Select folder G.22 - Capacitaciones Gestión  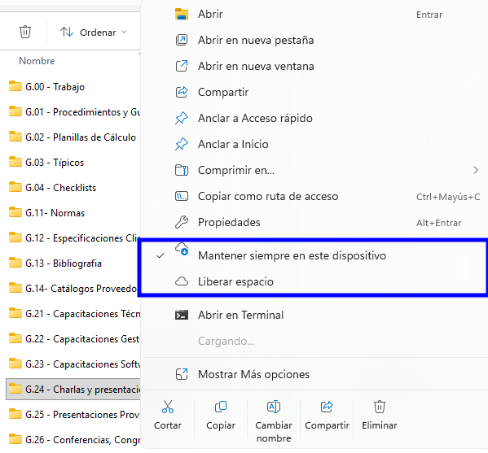[74, 338]
